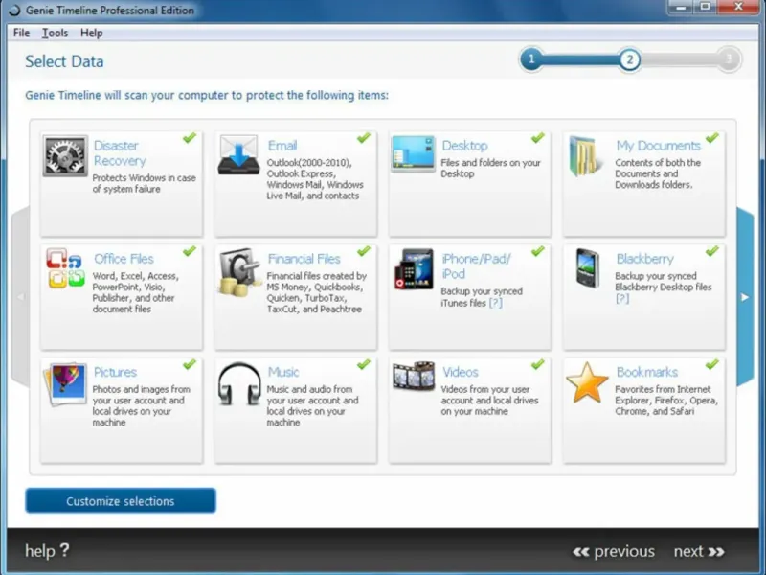Click the Blackberry card title
Screen dimensions: 766x575
point(644,259)
